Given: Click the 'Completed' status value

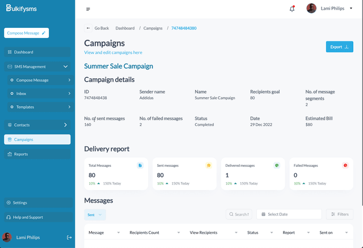Looking at the screenshot, I should click(204, 125).
